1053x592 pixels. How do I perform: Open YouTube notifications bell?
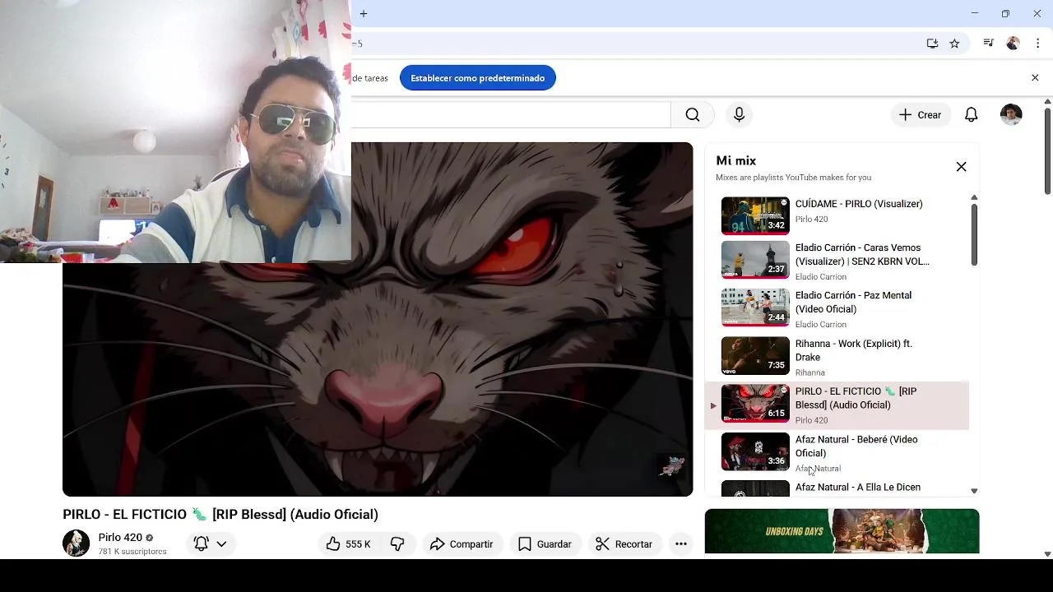click(x=972, y=115)
